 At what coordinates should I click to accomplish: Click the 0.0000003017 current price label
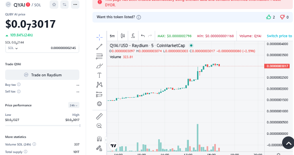coord(277,66)
